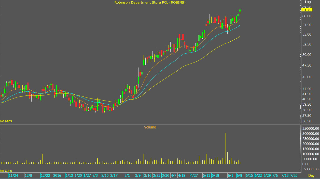This screenshot has height=179, width=320.
Task: Click the 2016 year marker on time axis
Action: coord(57,175)
